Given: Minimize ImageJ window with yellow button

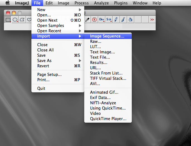Looking at the screenshot, I should (x=14, y=13).
